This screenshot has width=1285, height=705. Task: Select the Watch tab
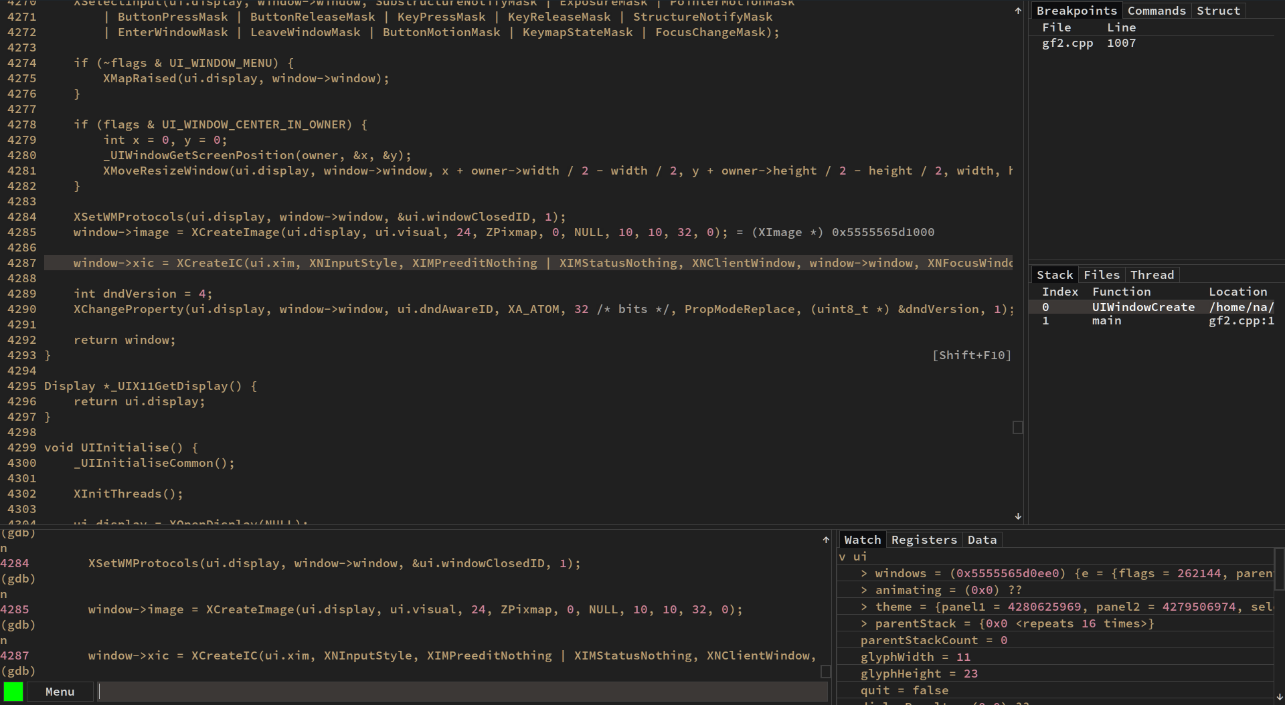coord(862,540)
